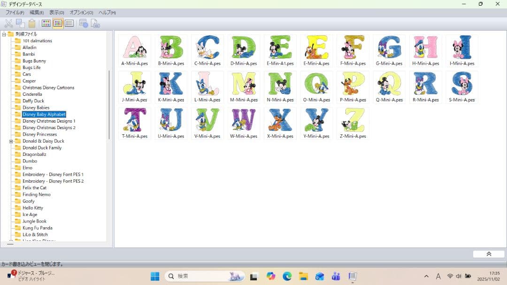Collapse the root 刺繍ファイル folder
Viewport: 507px width, 285px height.
(x=4, y=34)
